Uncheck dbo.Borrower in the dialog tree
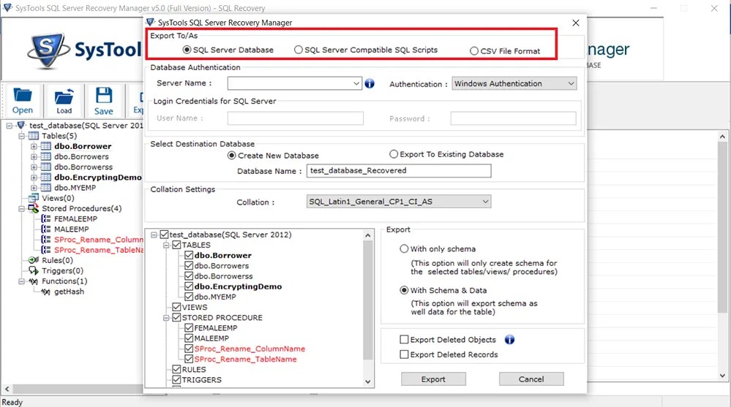 [x=189, y=255]
